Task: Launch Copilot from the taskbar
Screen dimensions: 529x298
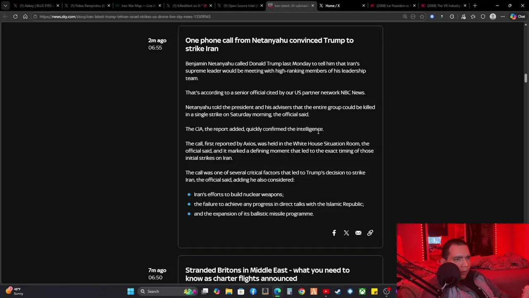Action: [x=217, y=291]
